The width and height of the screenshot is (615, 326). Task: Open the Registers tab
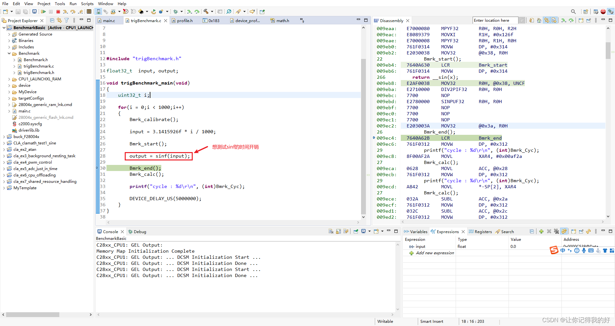pyautogui.click(x=480, y=232)
